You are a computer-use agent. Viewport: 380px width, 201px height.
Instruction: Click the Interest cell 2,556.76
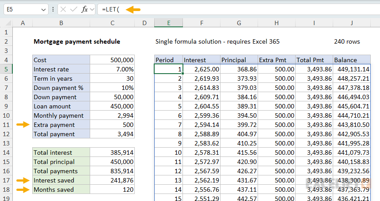coord(201,190)
